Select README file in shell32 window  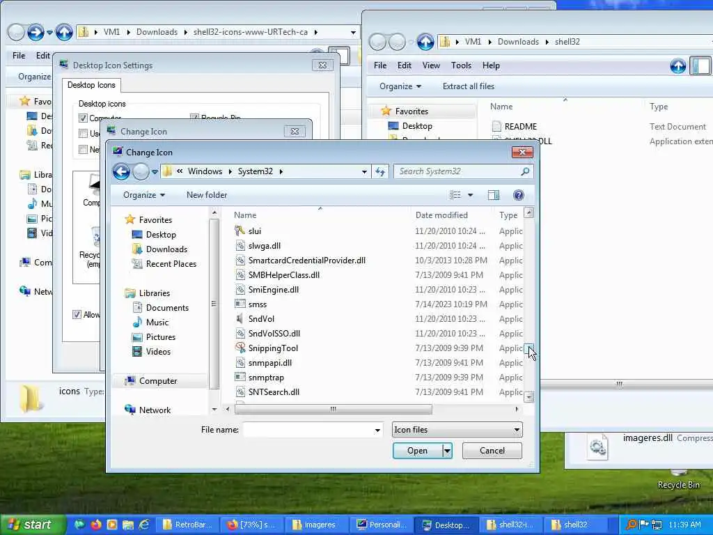pyautogui.click(x=521, y=127)
